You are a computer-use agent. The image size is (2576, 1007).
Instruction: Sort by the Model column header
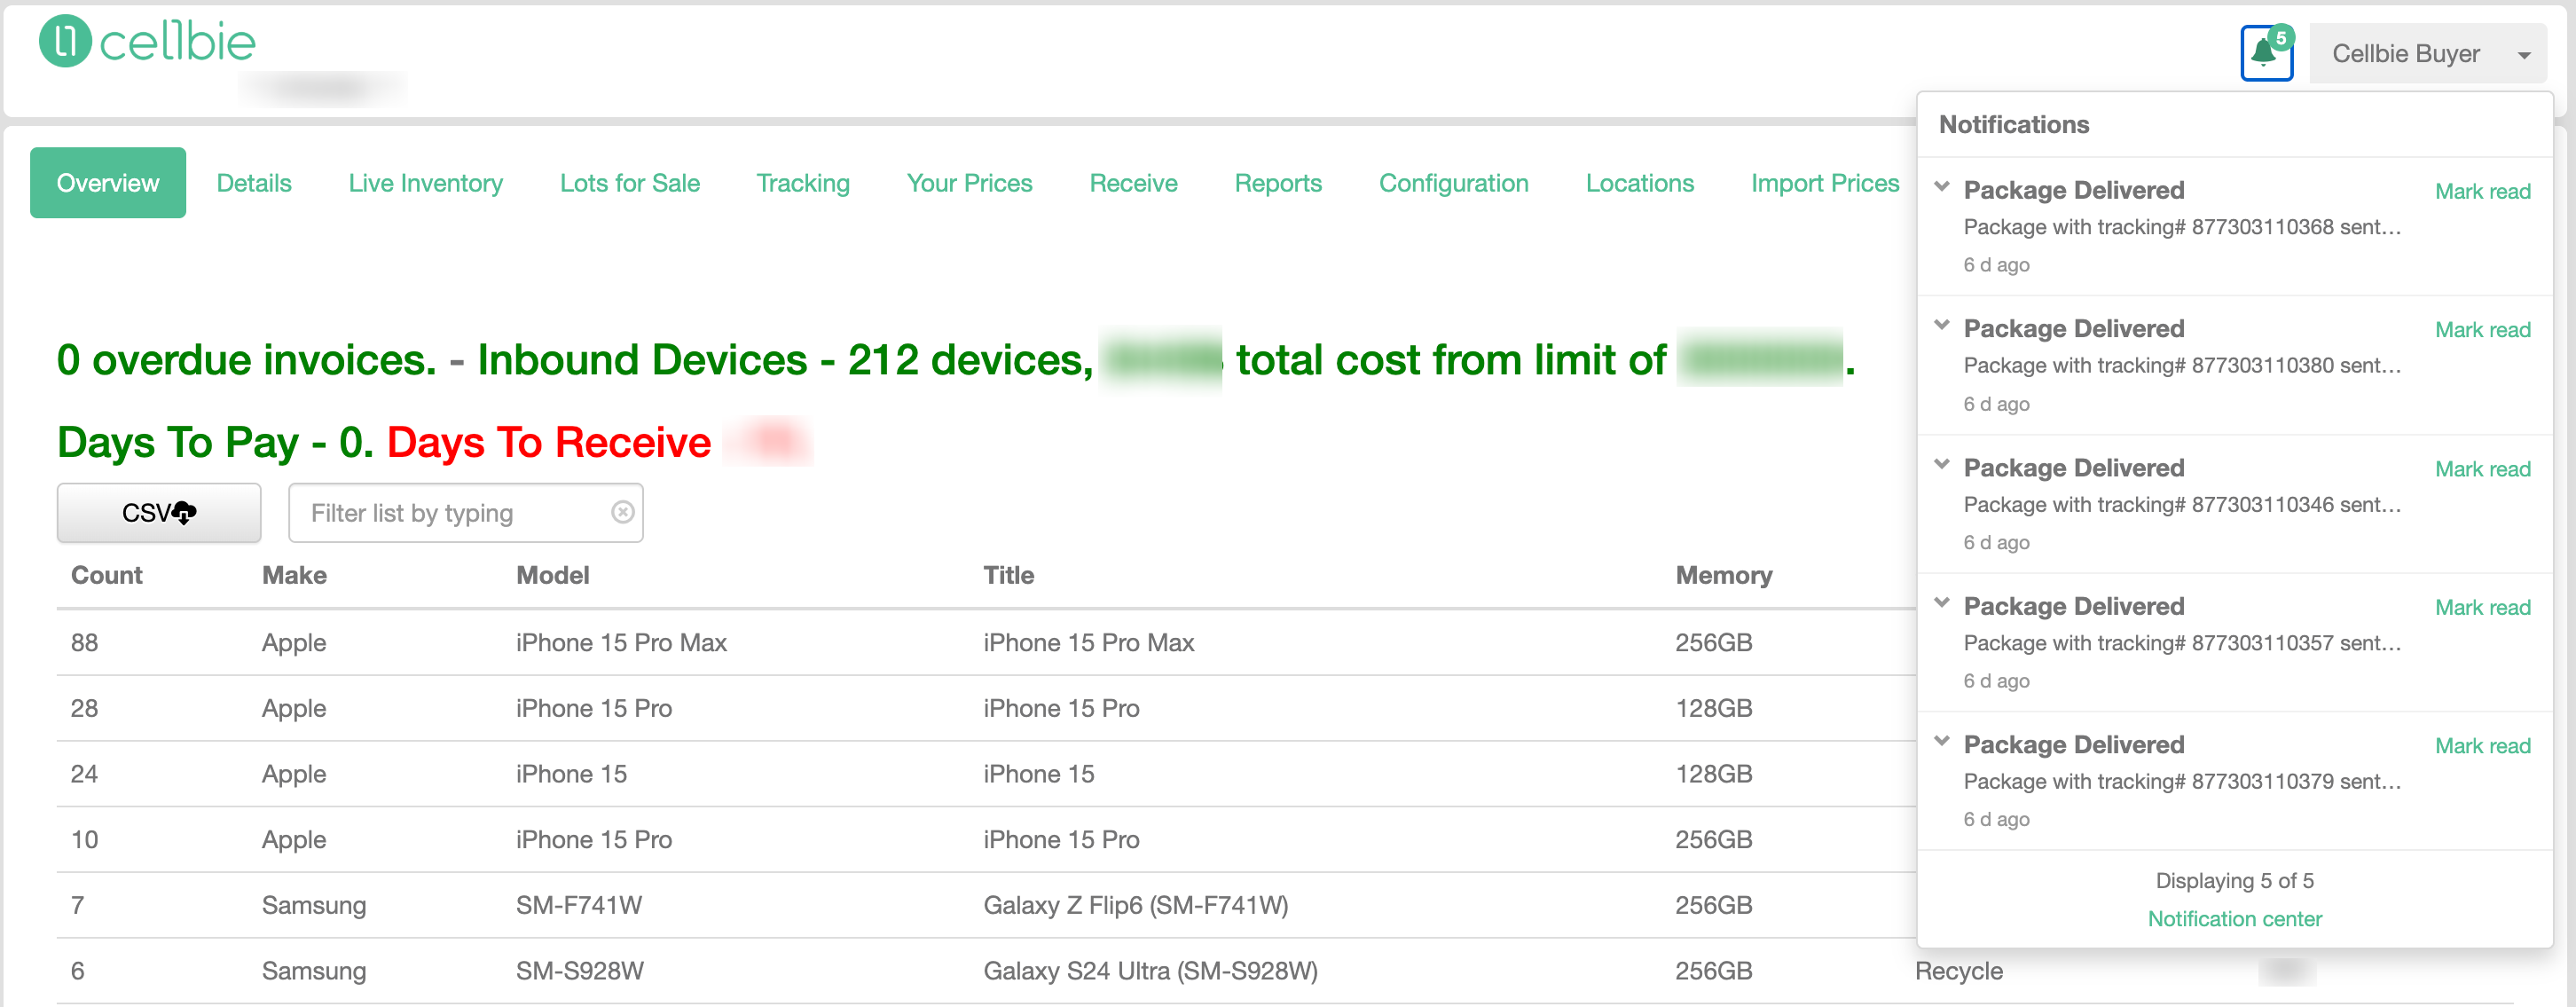(552, 575)
